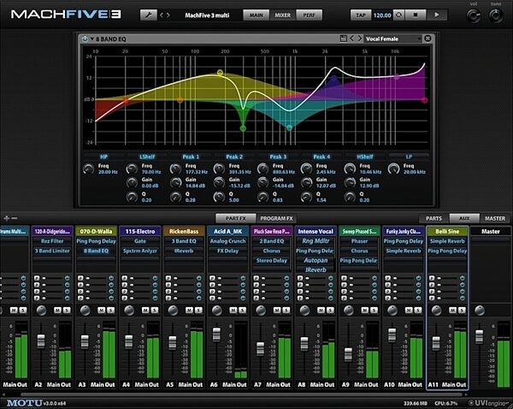Open Autopan effect on Intense Vocal

[315, 260]
